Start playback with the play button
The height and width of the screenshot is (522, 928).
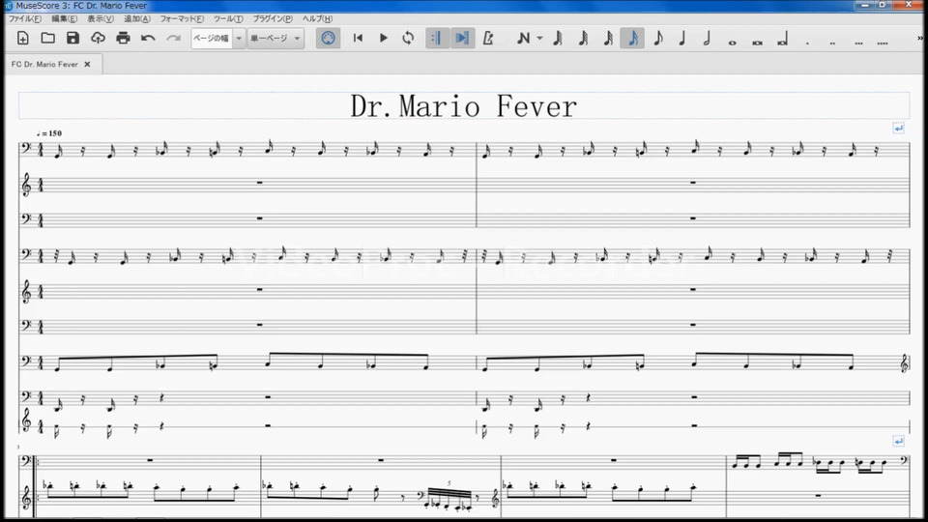[x=383, y=39]
